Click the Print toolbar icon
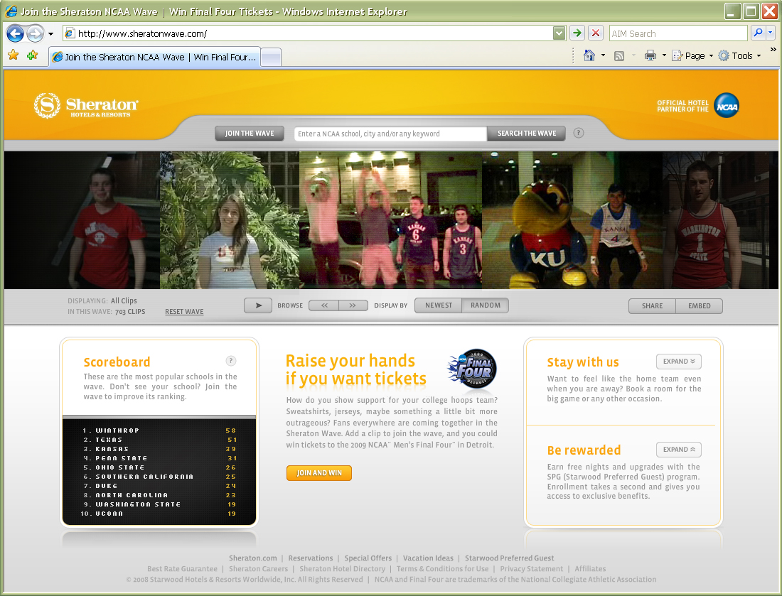The width and height of the screenshot is (782, 596). [x=650, y=55]
